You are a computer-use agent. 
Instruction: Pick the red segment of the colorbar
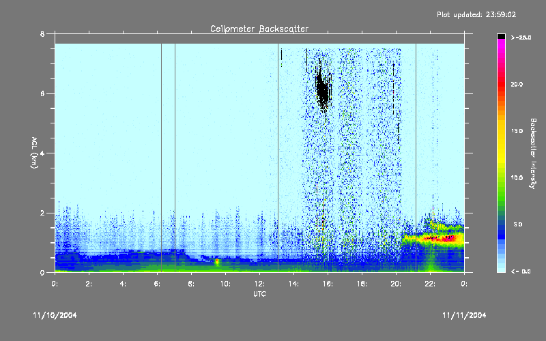click(501, 85)
